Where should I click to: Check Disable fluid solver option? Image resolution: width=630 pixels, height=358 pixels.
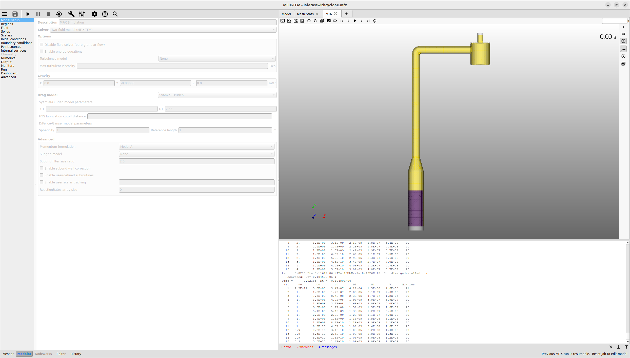click(42, 45)
